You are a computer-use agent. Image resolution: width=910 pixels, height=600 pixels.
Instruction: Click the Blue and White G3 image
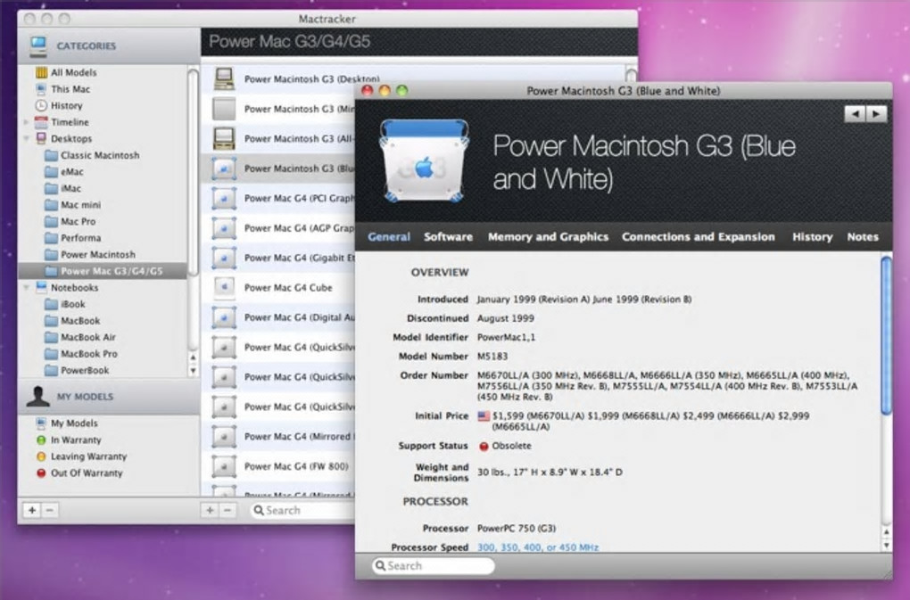424,161
